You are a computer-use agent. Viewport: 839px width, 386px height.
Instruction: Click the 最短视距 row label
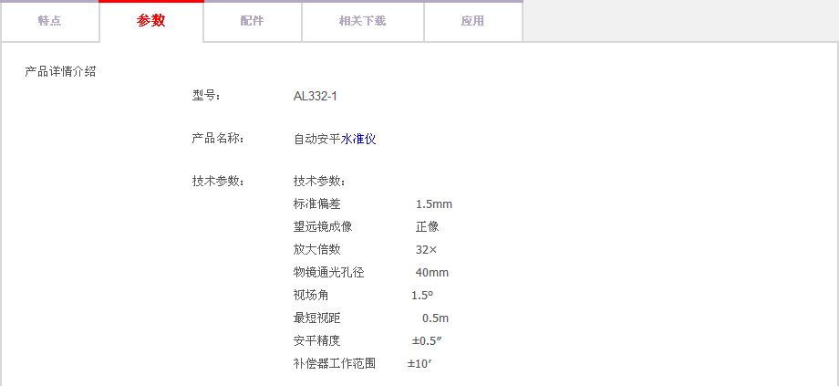tap(316, 318)
